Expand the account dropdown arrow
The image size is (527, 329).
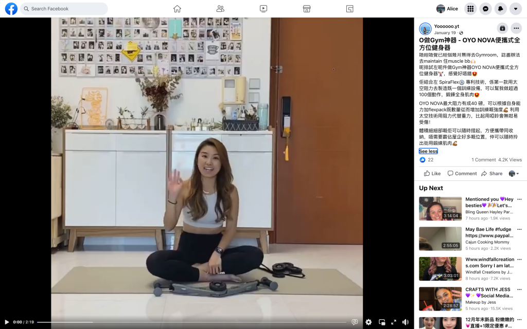tap(515, 9)
